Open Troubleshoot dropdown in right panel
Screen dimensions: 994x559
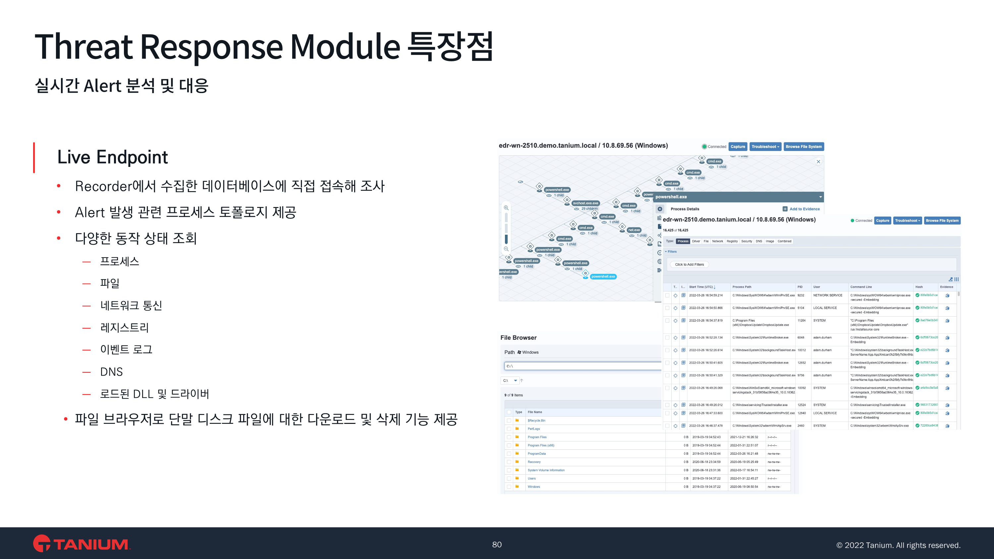pyautogui.click(x=907, y=221)
